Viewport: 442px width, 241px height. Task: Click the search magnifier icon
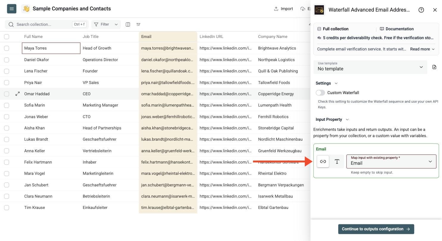(11, 24)
